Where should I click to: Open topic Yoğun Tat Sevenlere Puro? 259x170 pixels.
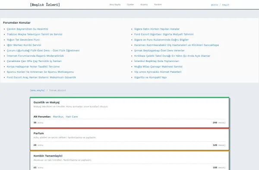(23, 40)
